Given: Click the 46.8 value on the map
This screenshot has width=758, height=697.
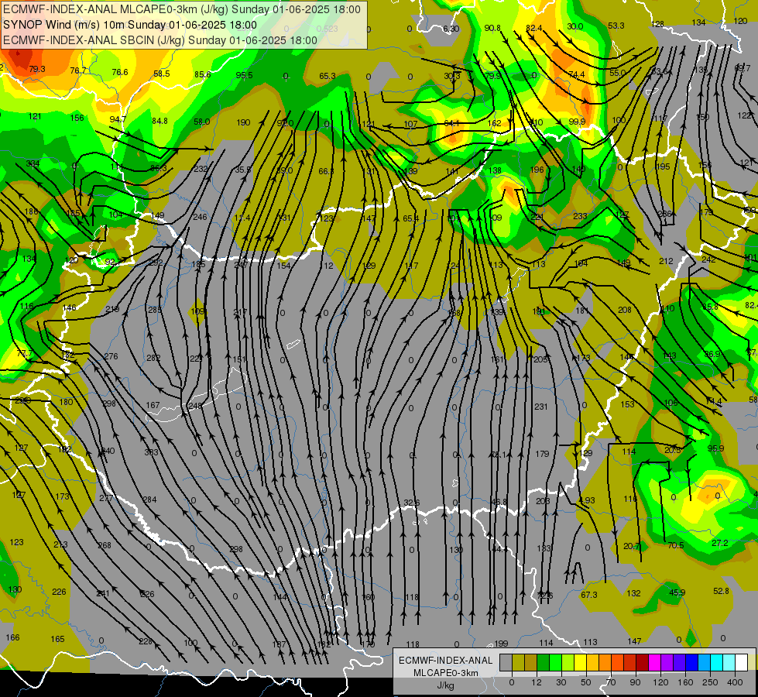Looking at the screenshot, I should 499,502.
